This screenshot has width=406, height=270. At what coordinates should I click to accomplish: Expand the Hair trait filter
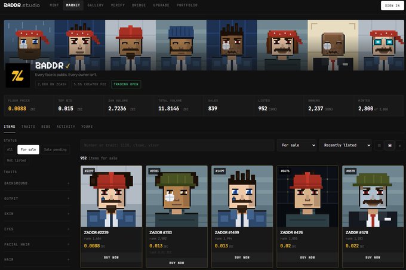(x=37, y=259)
